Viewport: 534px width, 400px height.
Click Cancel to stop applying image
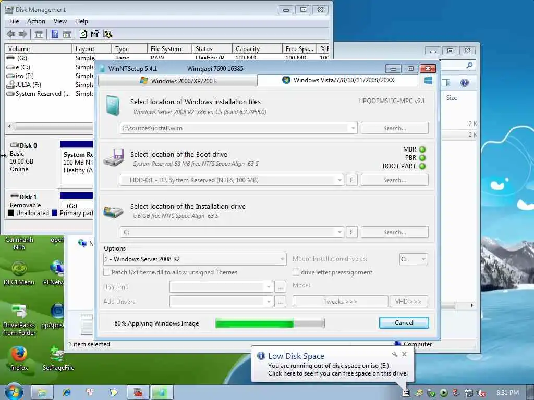404,323
